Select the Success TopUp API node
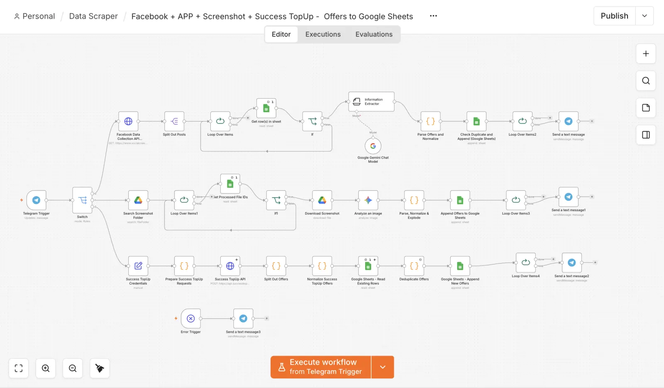The height and width of the screenshot is (388, 664). coord(230,266)
